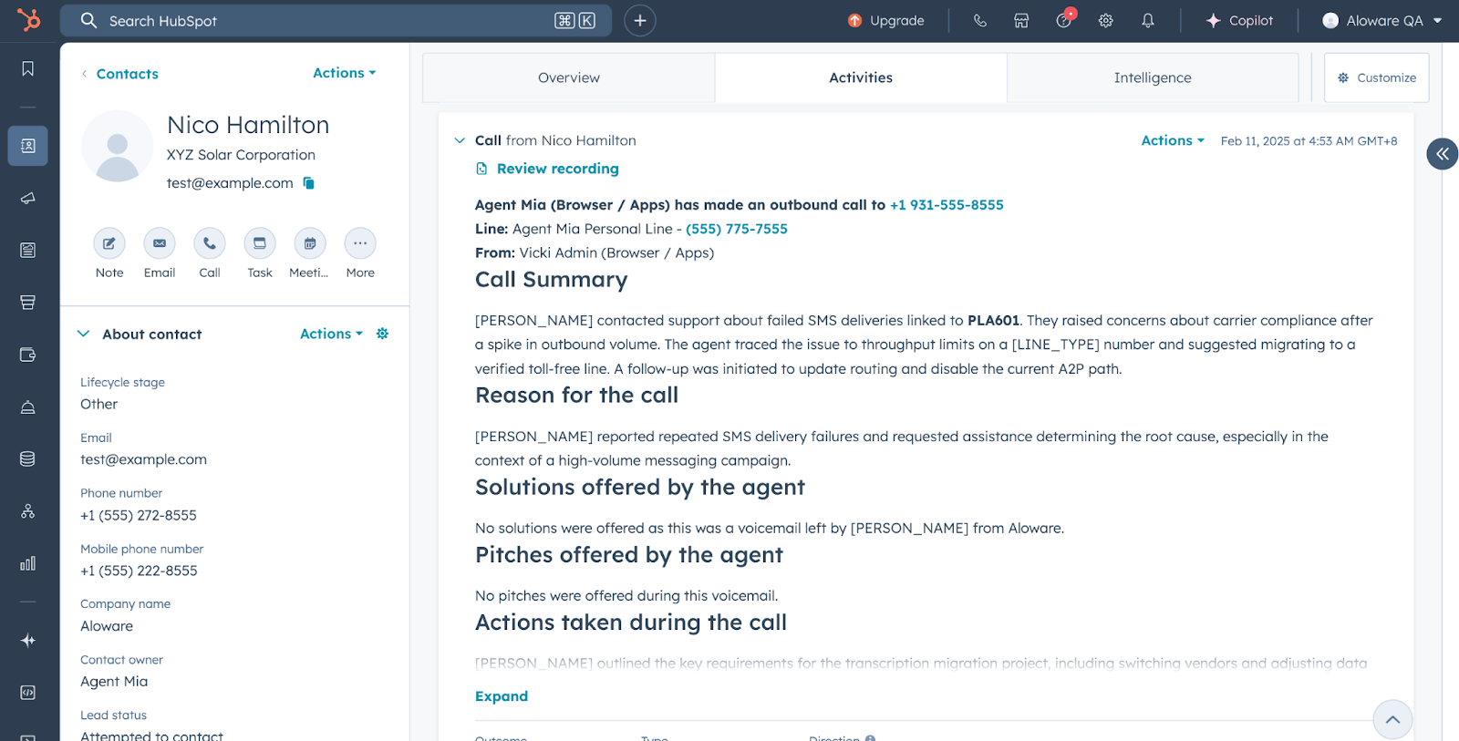This screenshot has width=1459, height=741.
Task: Open the Reporting bar chart icon
Action: pyautogui.click(x=28, y=563)
